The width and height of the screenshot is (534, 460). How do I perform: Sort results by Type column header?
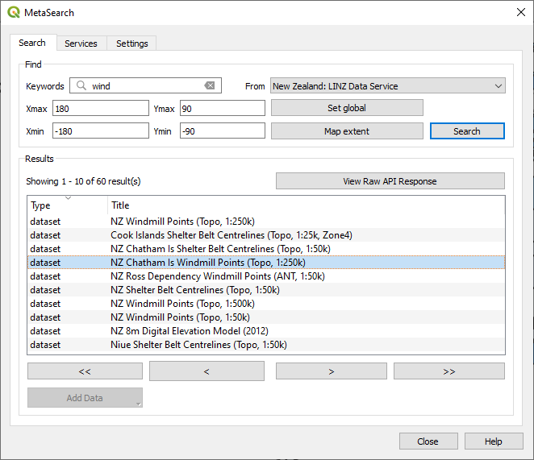(68, 205)
